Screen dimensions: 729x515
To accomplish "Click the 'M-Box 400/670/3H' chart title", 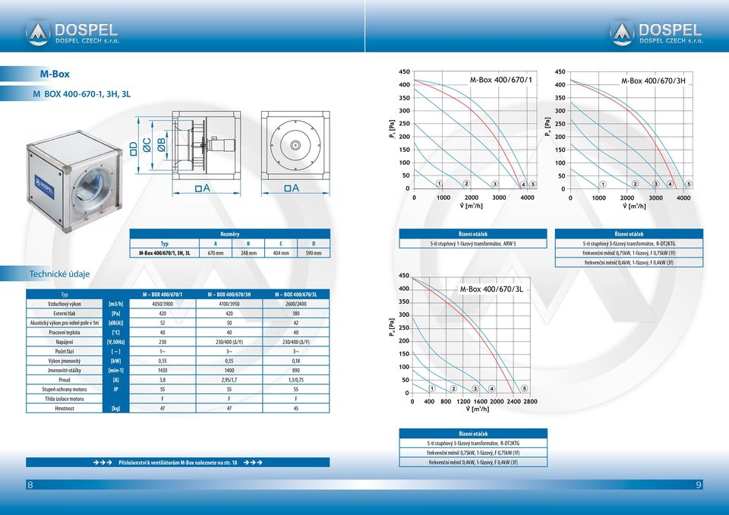I will (x=653, y=81).
